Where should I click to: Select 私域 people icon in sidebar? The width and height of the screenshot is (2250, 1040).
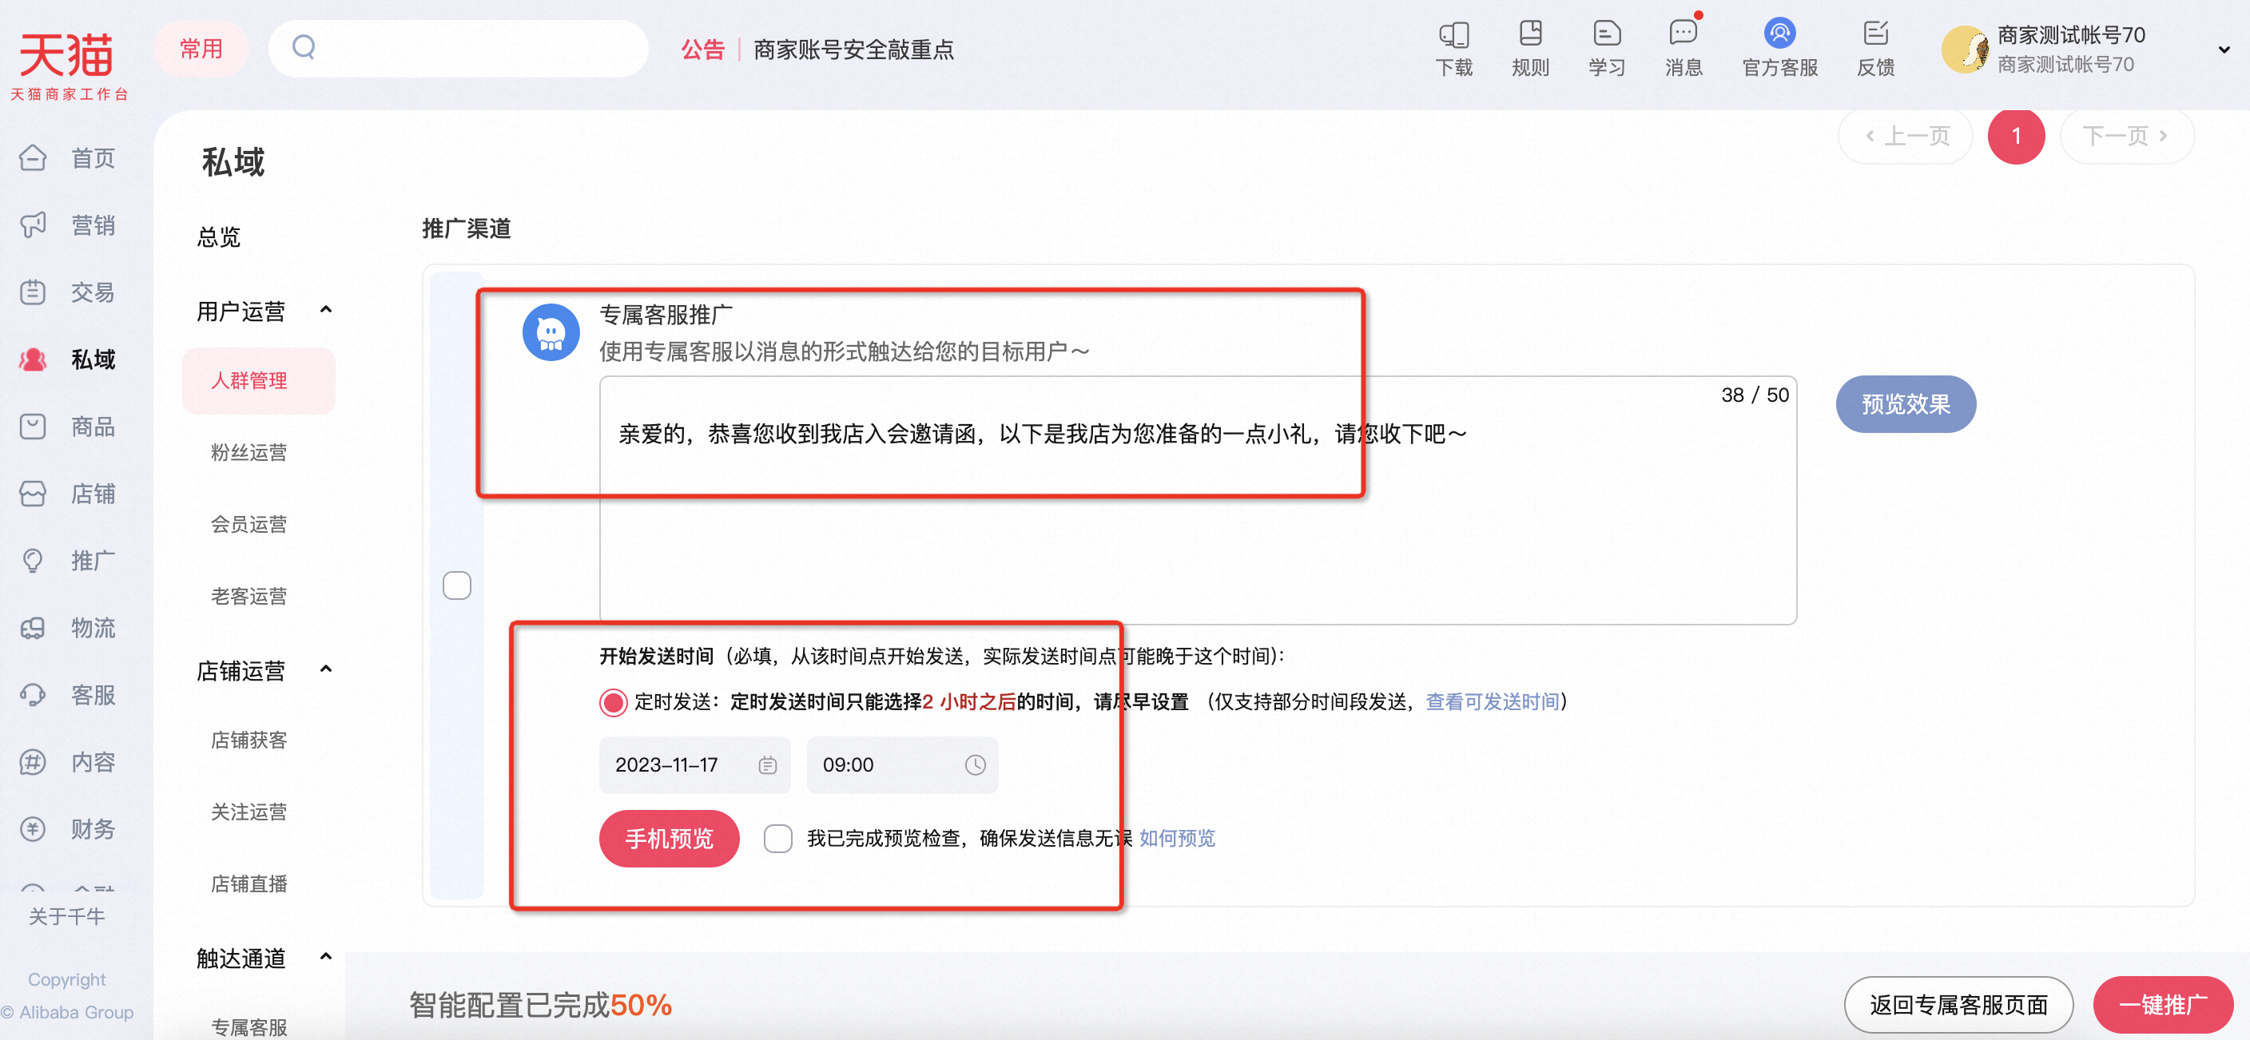click(x=34, y=359)
